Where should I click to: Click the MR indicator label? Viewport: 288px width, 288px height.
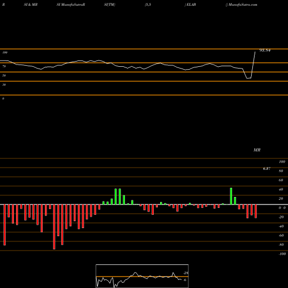257,150
